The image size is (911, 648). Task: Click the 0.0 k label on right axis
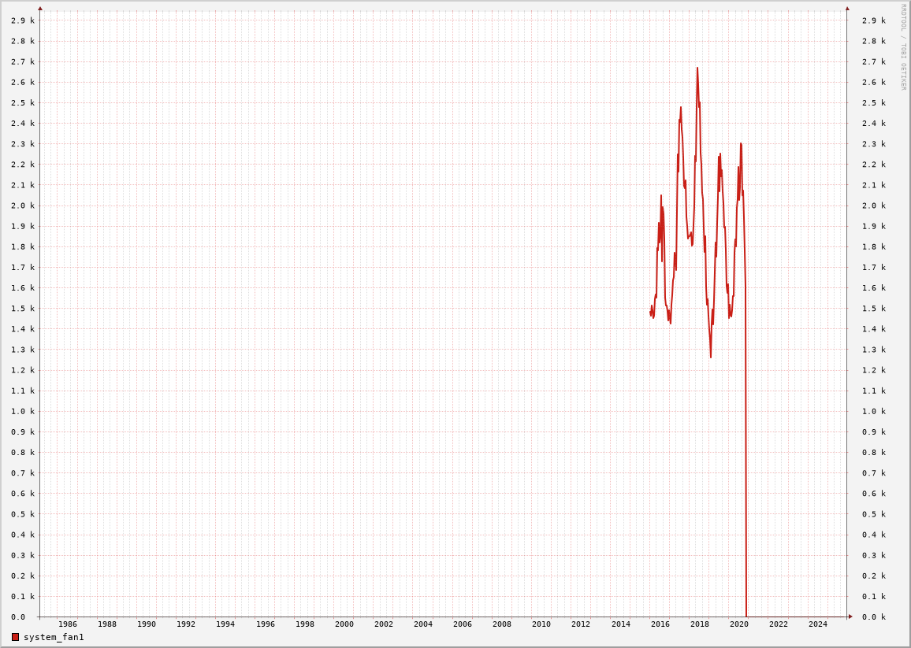pyautogui.click(x=873, y=617)
